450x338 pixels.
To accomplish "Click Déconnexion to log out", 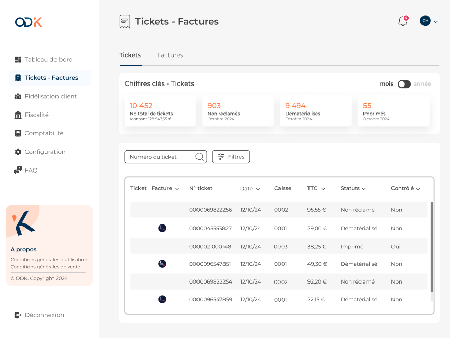I will pos(44,315).
